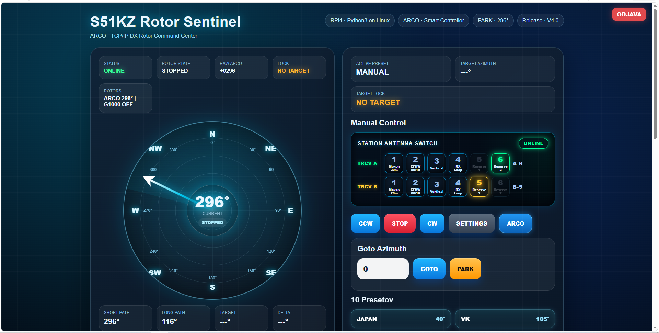Click the RAW ARCO +0296 card
Viewport: 659px width, 333px height.
pos(241,68)
